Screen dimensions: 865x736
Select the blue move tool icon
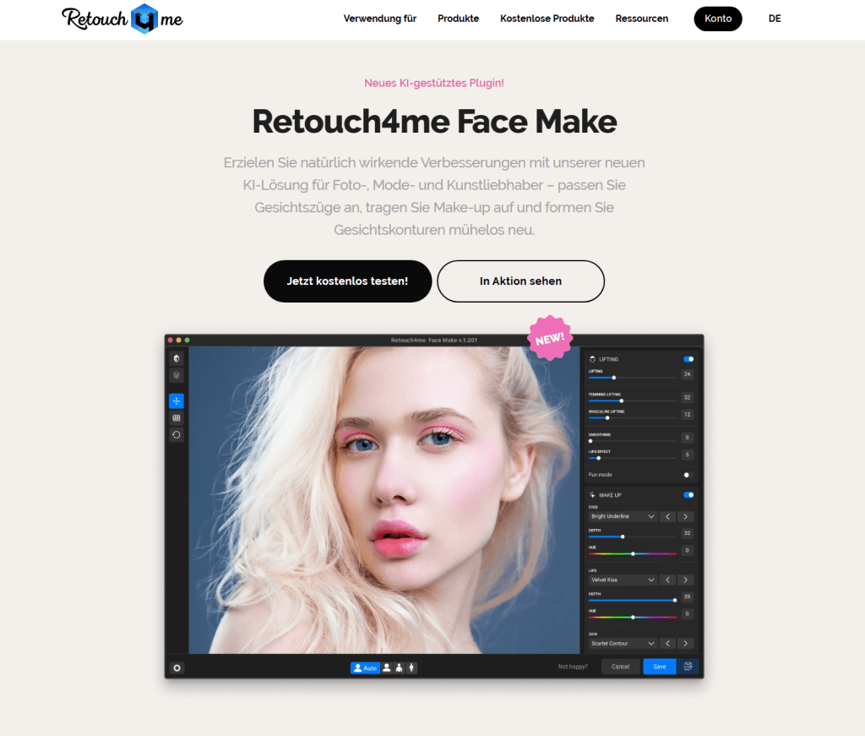pyautogui.click(x=177, y=401)
